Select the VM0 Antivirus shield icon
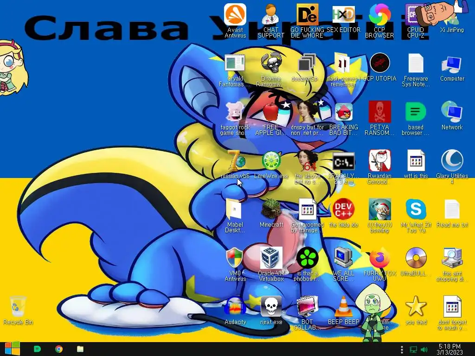 (235, 264)
